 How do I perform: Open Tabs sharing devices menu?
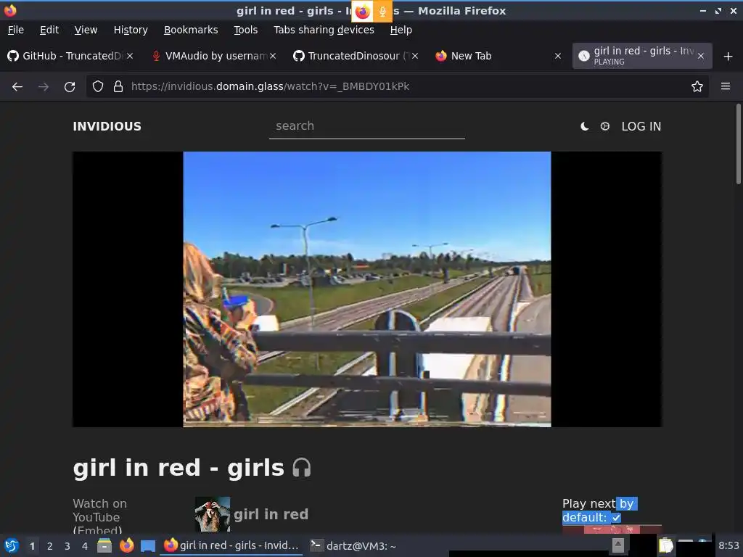tap(324, 30)
